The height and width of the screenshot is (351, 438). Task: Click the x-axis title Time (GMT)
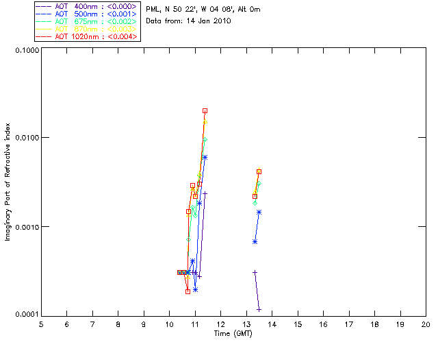[x=233, y=334]
